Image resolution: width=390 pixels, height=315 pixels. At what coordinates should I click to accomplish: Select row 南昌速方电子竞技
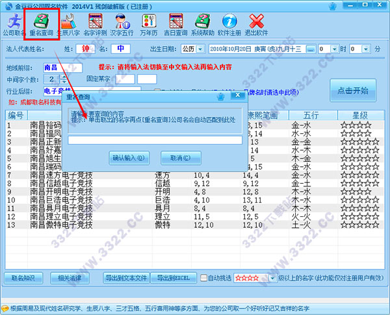pyautogui.click(x=195, y=175)
